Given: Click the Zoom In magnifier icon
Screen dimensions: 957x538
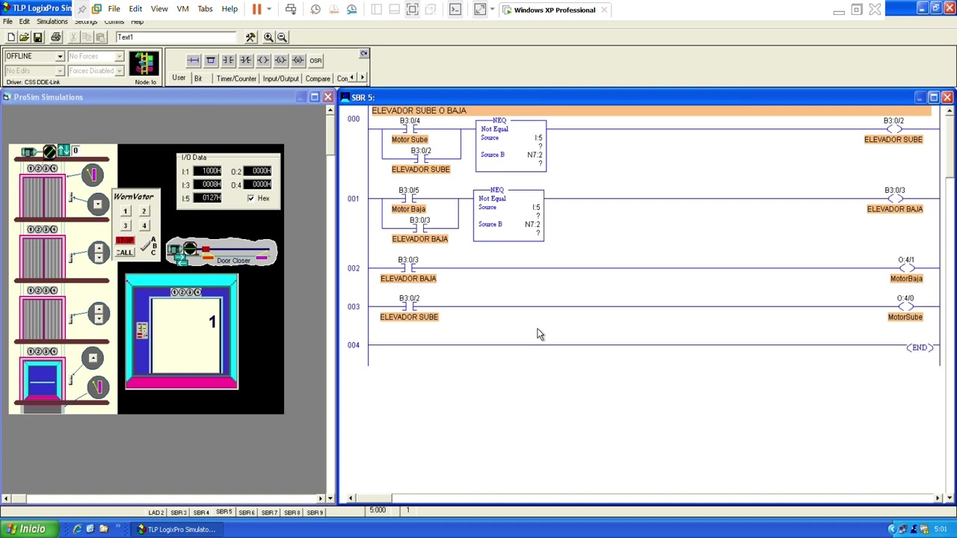Looking at the screenshot, I should coord(268,37).
